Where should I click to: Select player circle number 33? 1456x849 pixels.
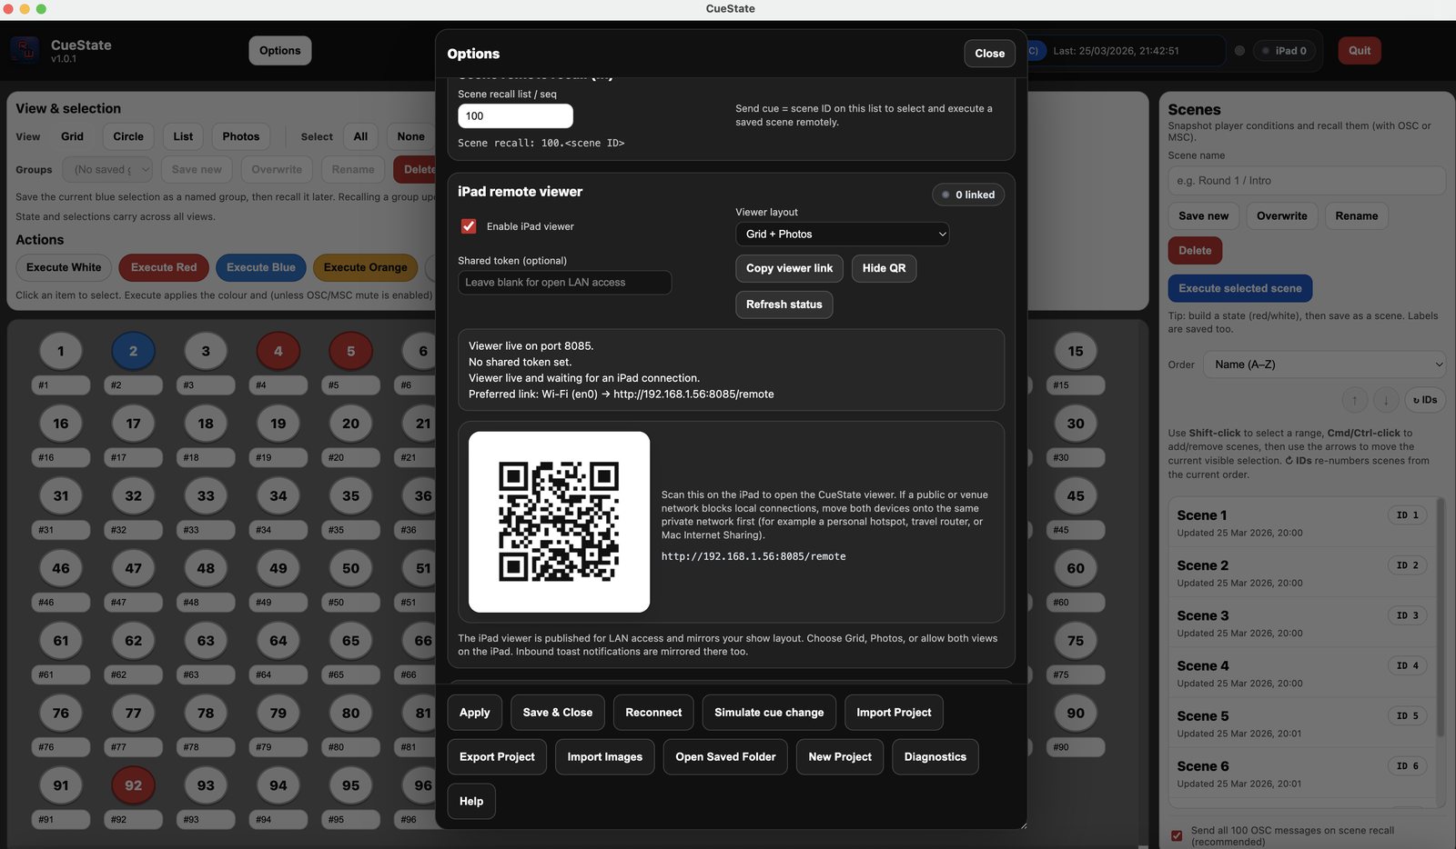[206, 495]
